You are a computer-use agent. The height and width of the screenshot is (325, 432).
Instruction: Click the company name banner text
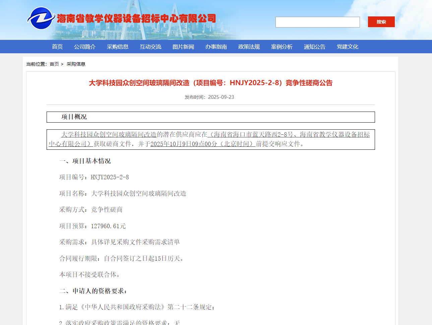click(136, 18)
